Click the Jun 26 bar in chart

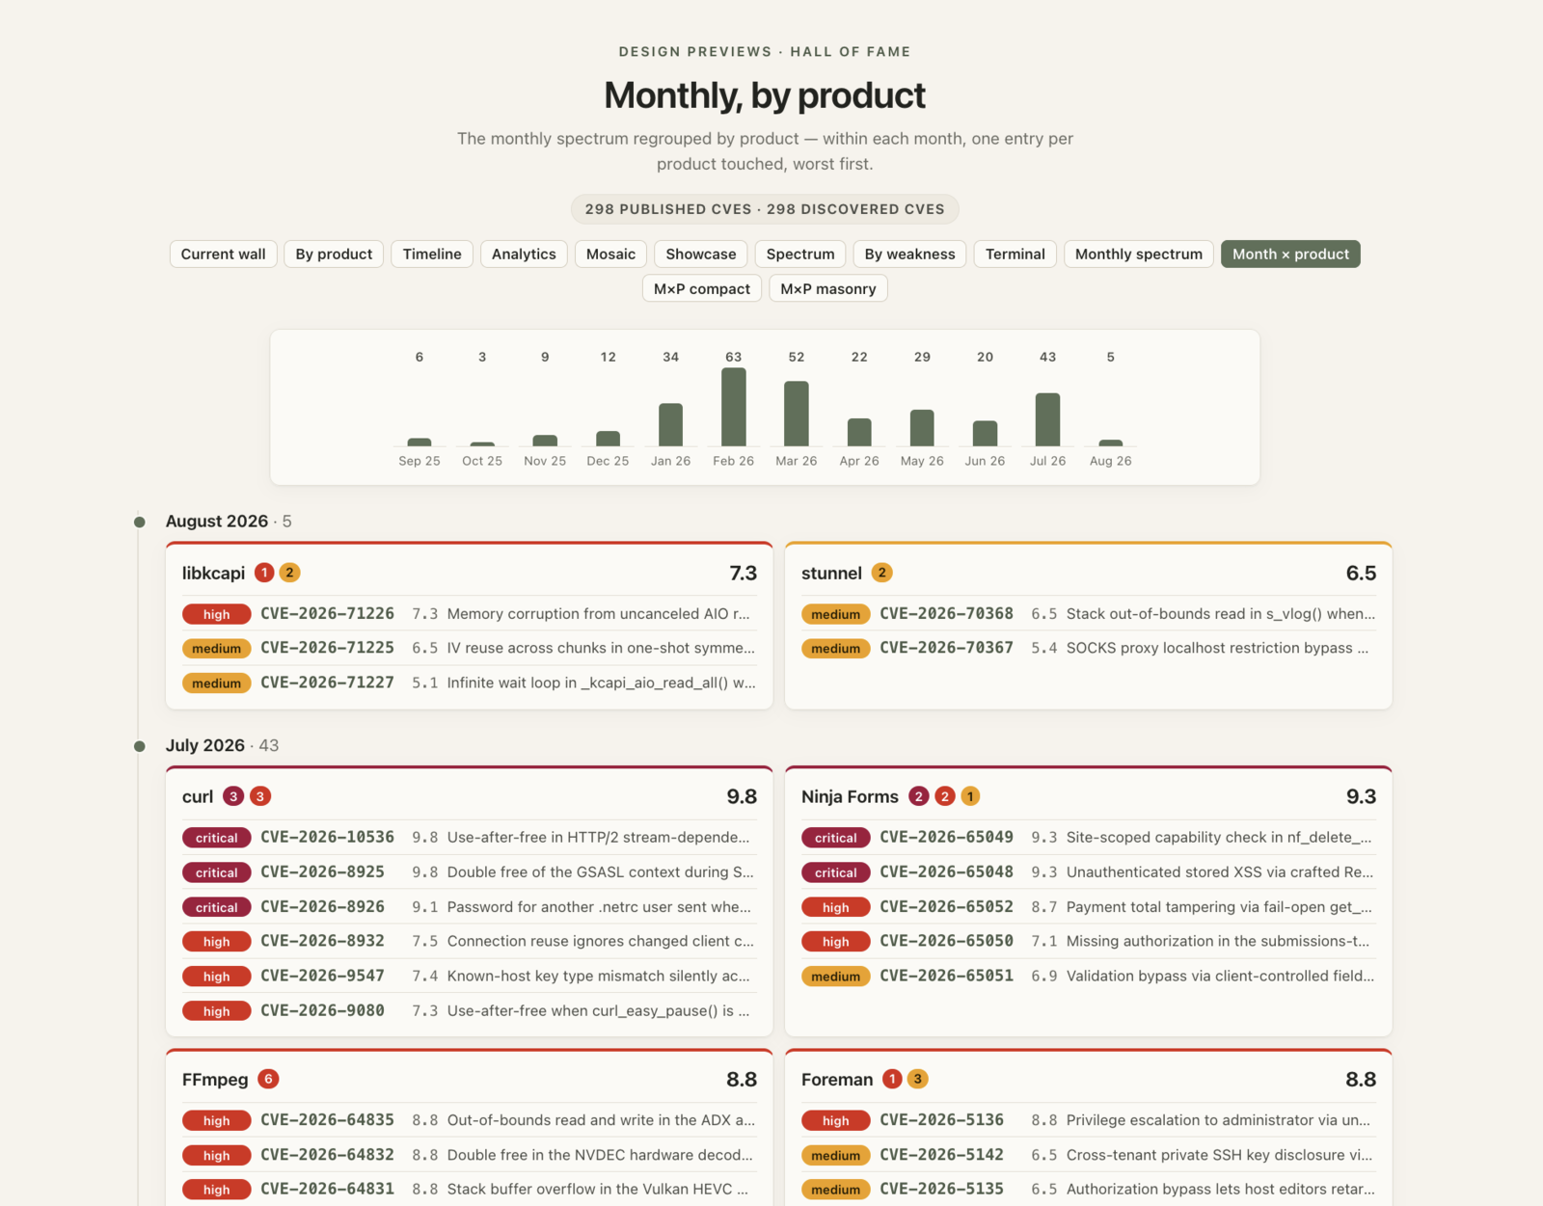[x=985, y=433]
